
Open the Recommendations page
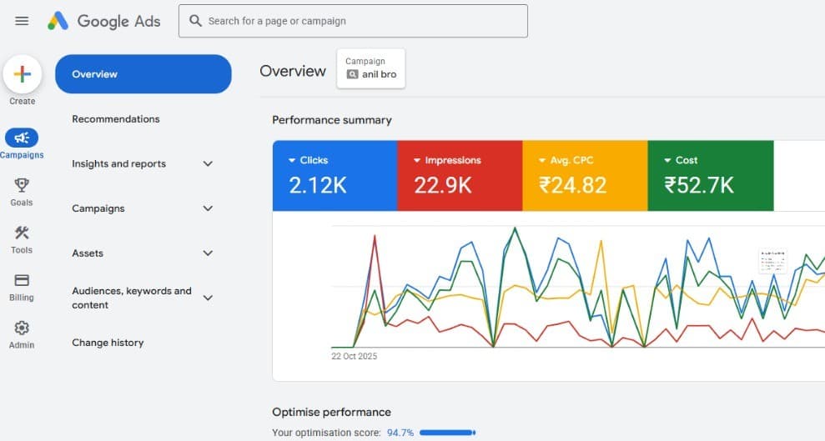click(x=116, y=119)
